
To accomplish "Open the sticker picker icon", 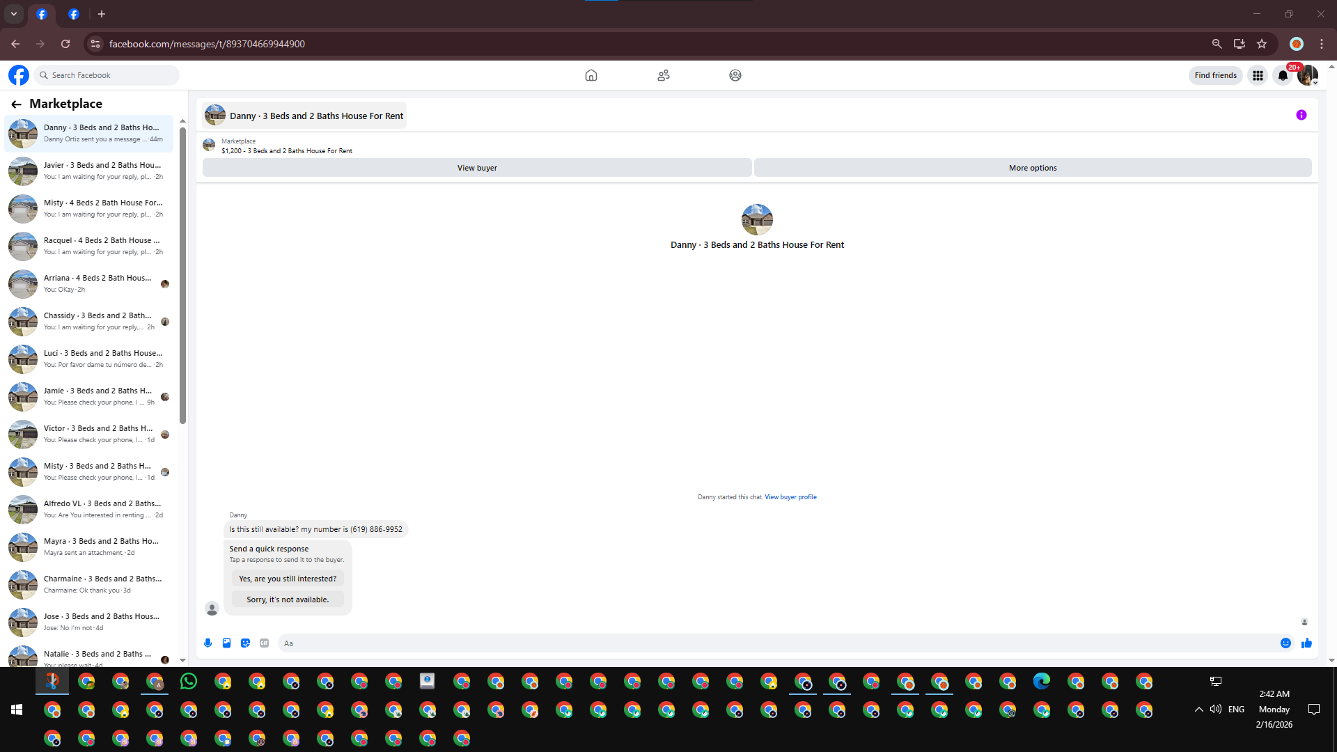I will (245, 643).
